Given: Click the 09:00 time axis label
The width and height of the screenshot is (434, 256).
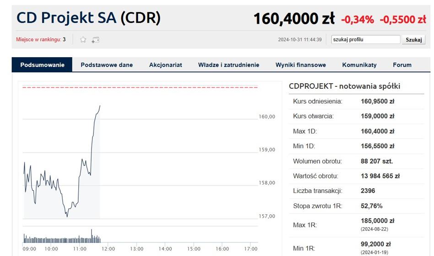Looking at the screenshot, I should [x=29, y=249].
